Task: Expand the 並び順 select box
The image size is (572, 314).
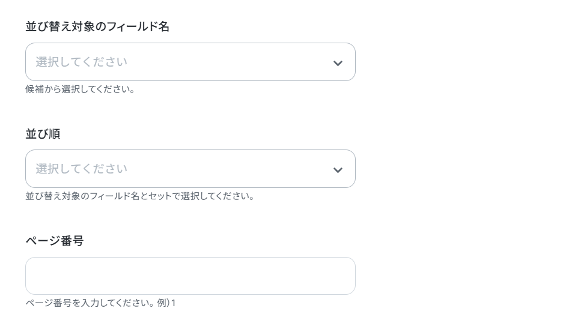Action: pyautogui.click(x=190, y=169)
